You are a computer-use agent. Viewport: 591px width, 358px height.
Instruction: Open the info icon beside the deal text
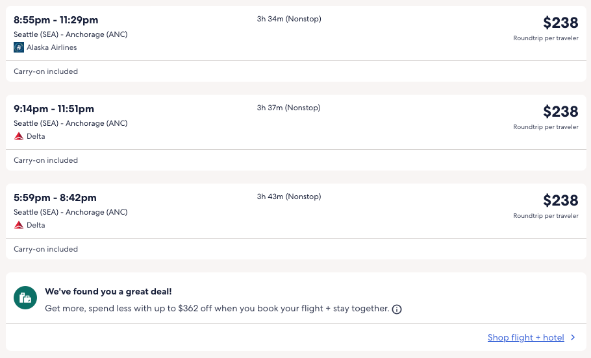pyautogui.click(x=397, y=309)
